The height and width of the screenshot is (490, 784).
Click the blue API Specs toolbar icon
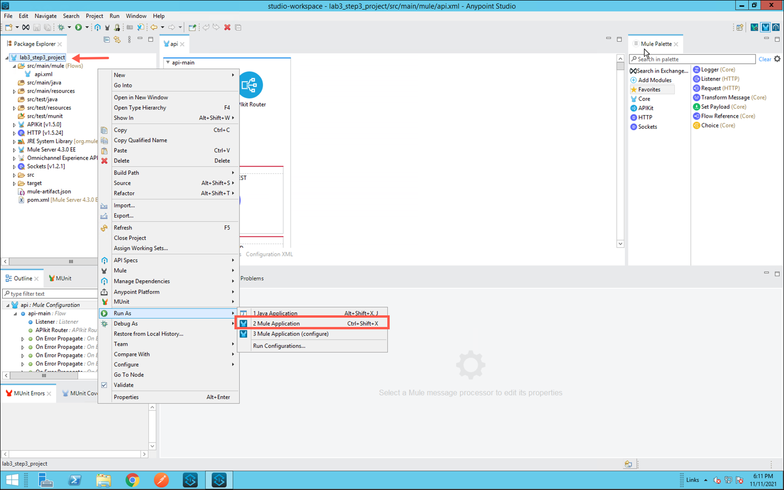[x=97, y=27]
